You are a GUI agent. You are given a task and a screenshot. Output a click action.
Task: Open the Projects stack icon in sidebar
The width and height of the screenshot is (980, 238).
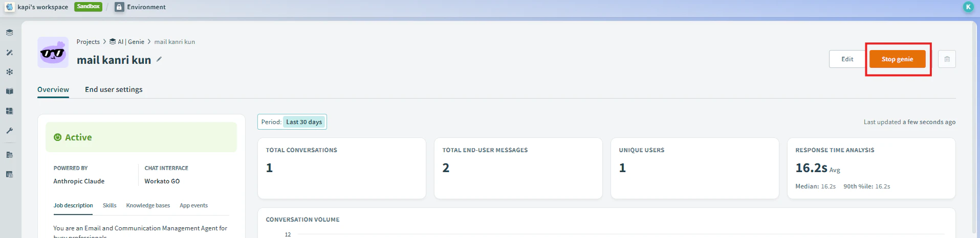(x=9, y=33)
